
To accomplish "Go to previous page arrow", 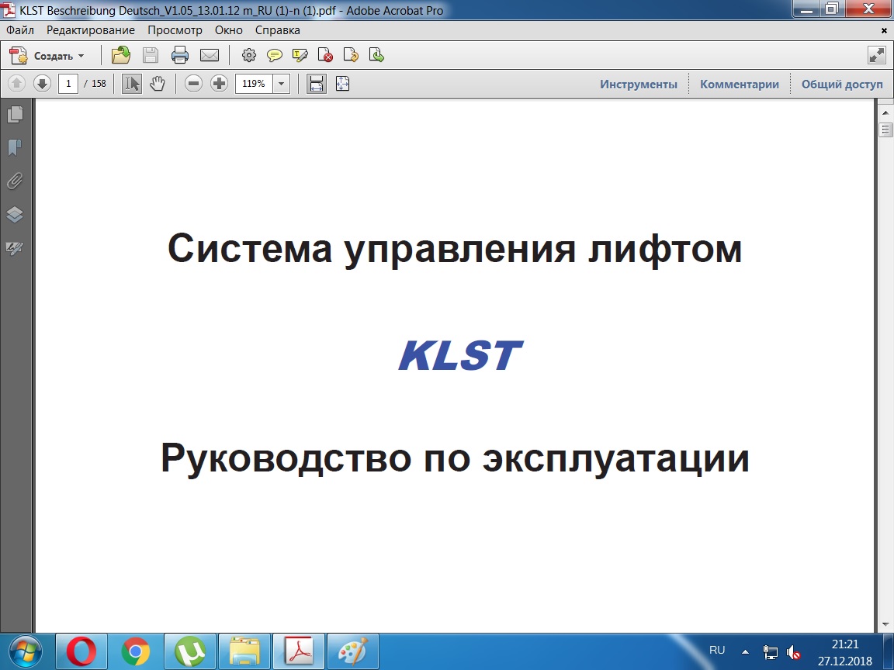I will [x=16, y=84].
